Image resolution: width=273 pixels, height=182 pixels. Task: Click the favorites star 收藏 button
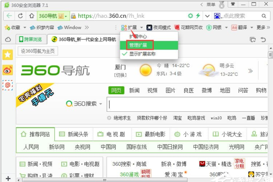click(x=12, y=28)
